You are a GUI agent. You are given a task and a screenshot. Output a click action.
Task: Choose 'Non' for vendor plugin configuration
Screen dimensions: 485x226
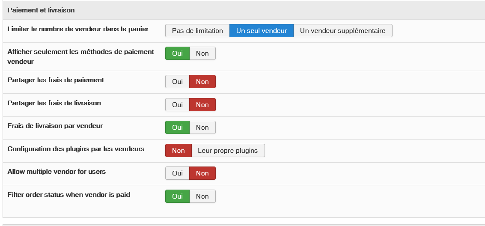(x=178, y=151)
